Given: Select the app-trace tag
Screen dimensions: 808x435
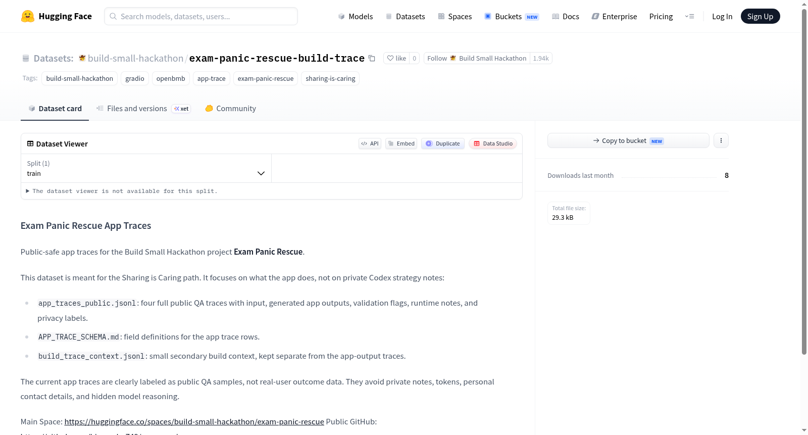Looking at the screenshot, I should (212, 78).
